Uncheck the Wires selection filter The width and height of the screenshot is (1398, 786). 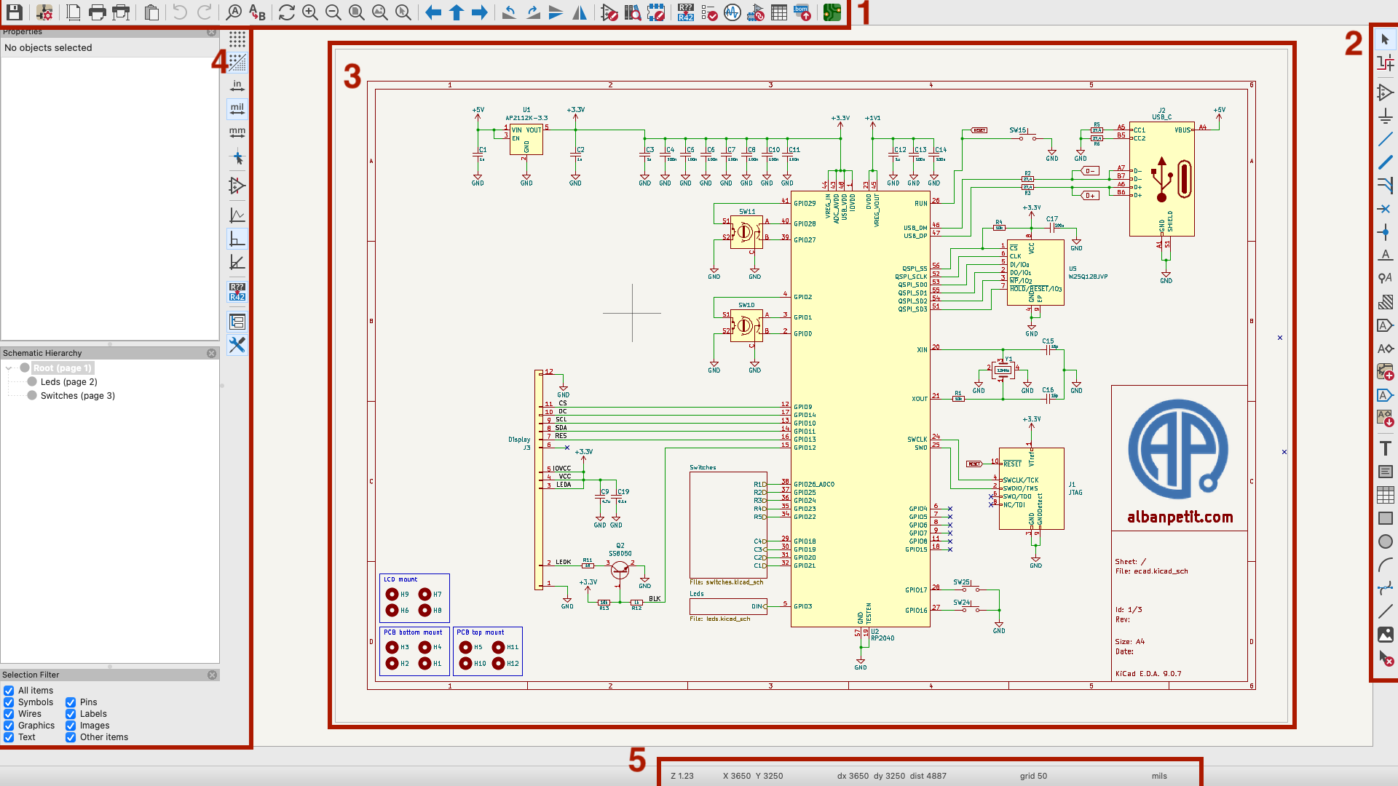9,714
